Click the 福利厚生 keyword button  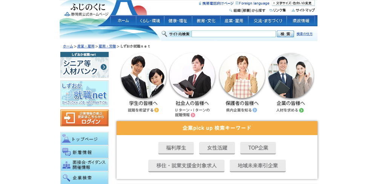click(x=176, y=148)
